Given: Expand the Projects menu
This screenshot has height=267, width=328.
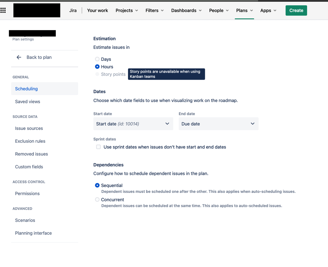Looking at the screenshot, I should pyautogui.click(x=127, y=10).
